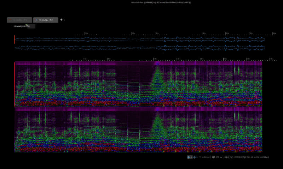Click the audio properties text at status bar end
Screen dimensions: 283x169
click(257, 157)
